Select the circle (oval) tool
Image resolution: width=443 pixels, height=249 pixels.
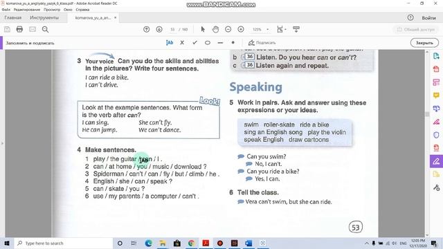click(208, 43)
